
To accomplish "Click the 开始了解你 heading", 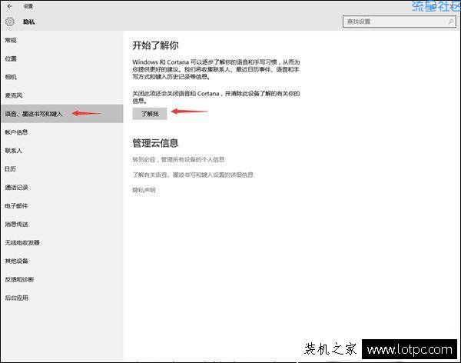I will (x=155, y=45).
